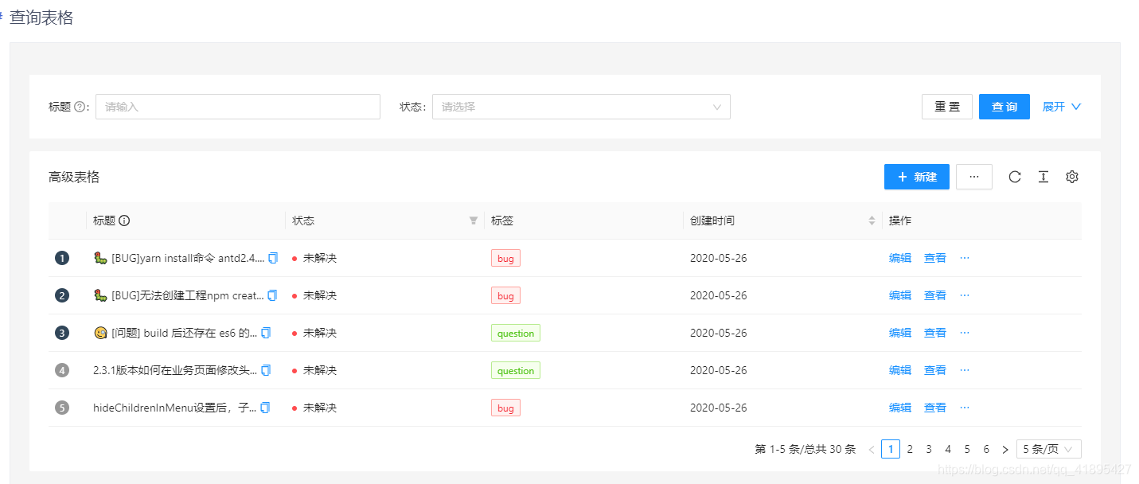Viewport: 1139px width, 484px height.
Task: Click the bug tag in row 2
Action: 505,295
